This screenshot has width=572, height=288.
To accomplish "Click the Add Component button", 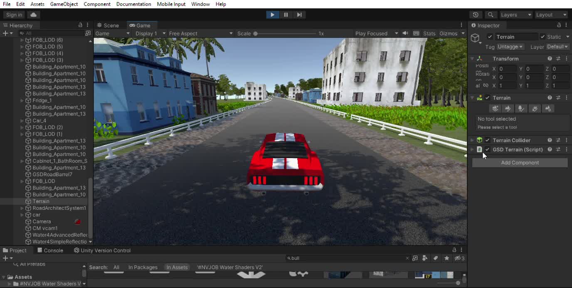I will coord(520,163).
